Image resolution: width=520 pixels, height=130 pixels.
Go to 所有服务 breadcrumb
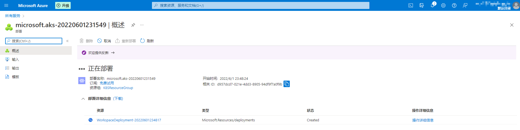pos(13,16)
